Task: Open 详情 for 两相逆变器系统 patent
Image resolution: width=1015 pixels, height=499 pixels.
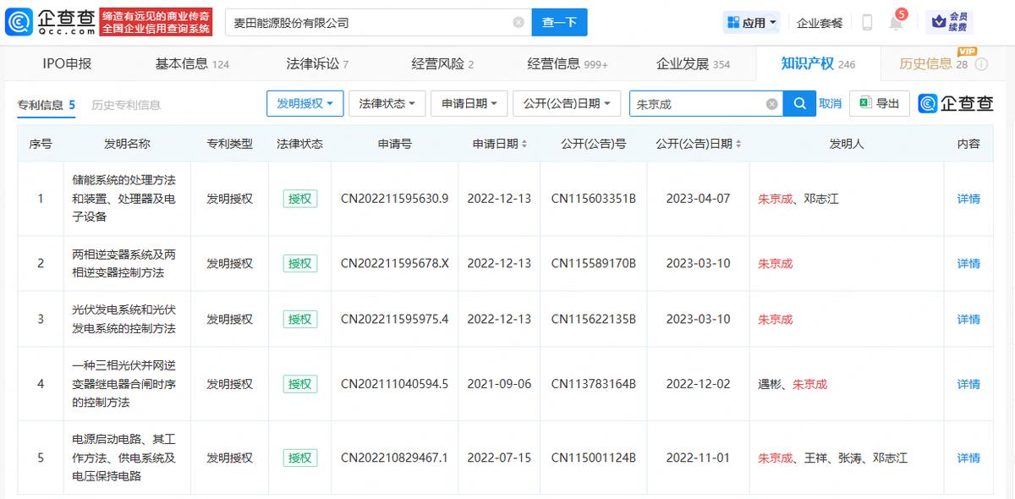Action: 968,263
